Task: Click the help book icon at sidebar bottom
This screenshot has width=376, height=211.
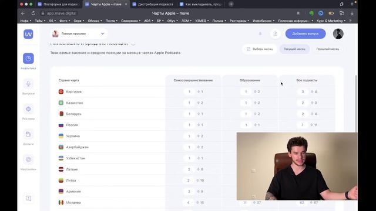Action: 28,198
